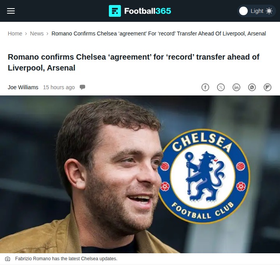Click the Football365 wordmark
Viewport: 280px width, 270px height.
148,11
